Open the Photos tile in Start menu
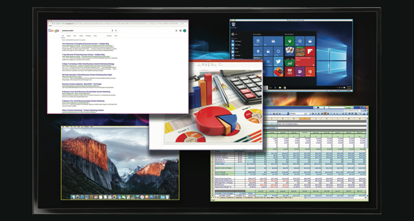Viewport: 414px width, 221px height. pos(268,51)
